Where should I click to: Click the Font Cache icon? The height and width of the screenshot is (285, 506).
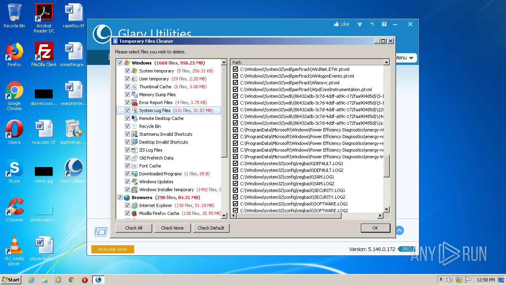(134, 166)
